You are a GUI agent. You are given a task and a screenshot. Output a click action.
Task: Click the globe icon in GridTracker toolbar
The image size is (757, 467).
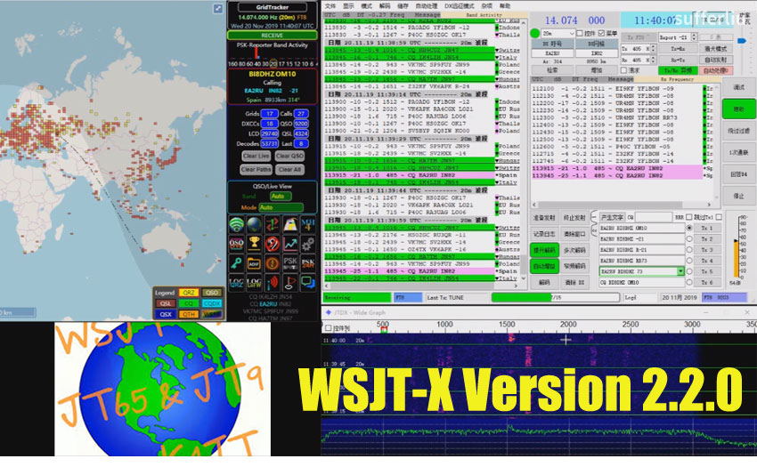point(254,225)
